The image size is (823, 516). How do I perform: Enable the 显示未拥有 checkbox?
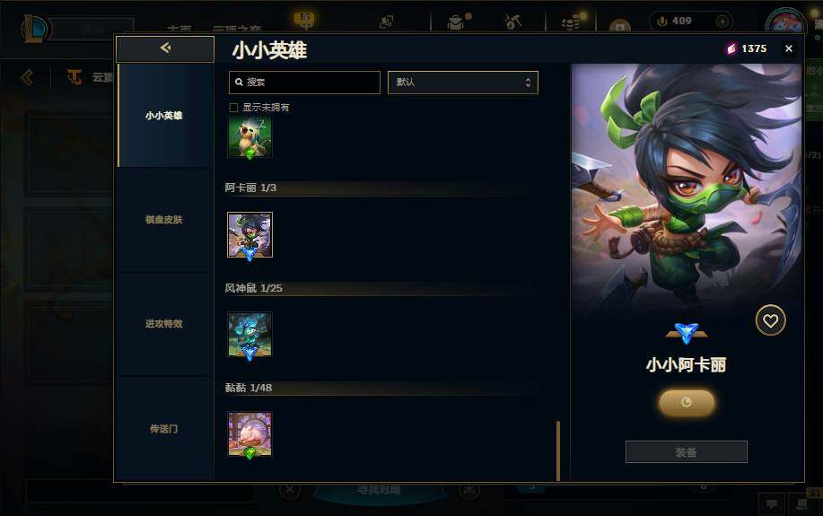click(234, 108)
